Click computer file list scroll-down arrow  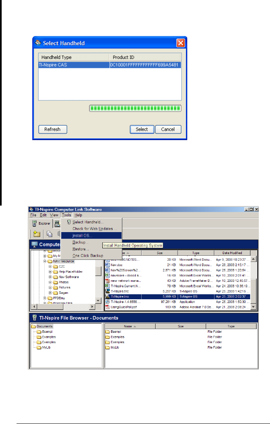[x=253, y=307]
